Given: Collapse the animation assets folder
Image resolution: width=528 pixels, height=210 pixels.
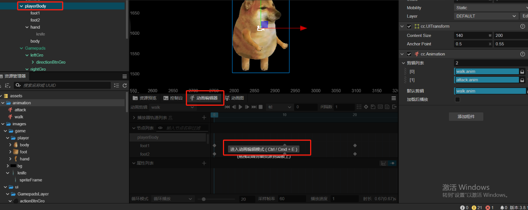Looking at the screenshot, I should pos(3,103).
